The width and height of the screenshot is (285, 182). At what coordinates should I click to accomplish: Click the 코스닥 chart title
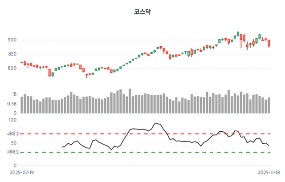[142, 12]
